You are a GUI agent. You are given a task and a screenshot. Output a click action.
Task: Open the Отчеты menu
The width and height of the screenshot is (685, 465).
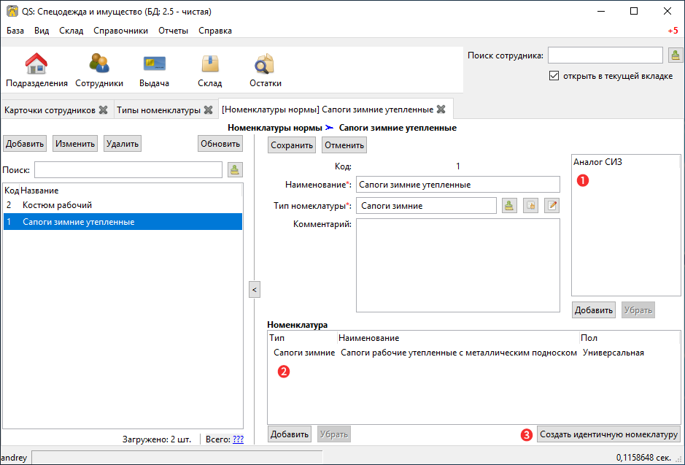tap(173, 31)
